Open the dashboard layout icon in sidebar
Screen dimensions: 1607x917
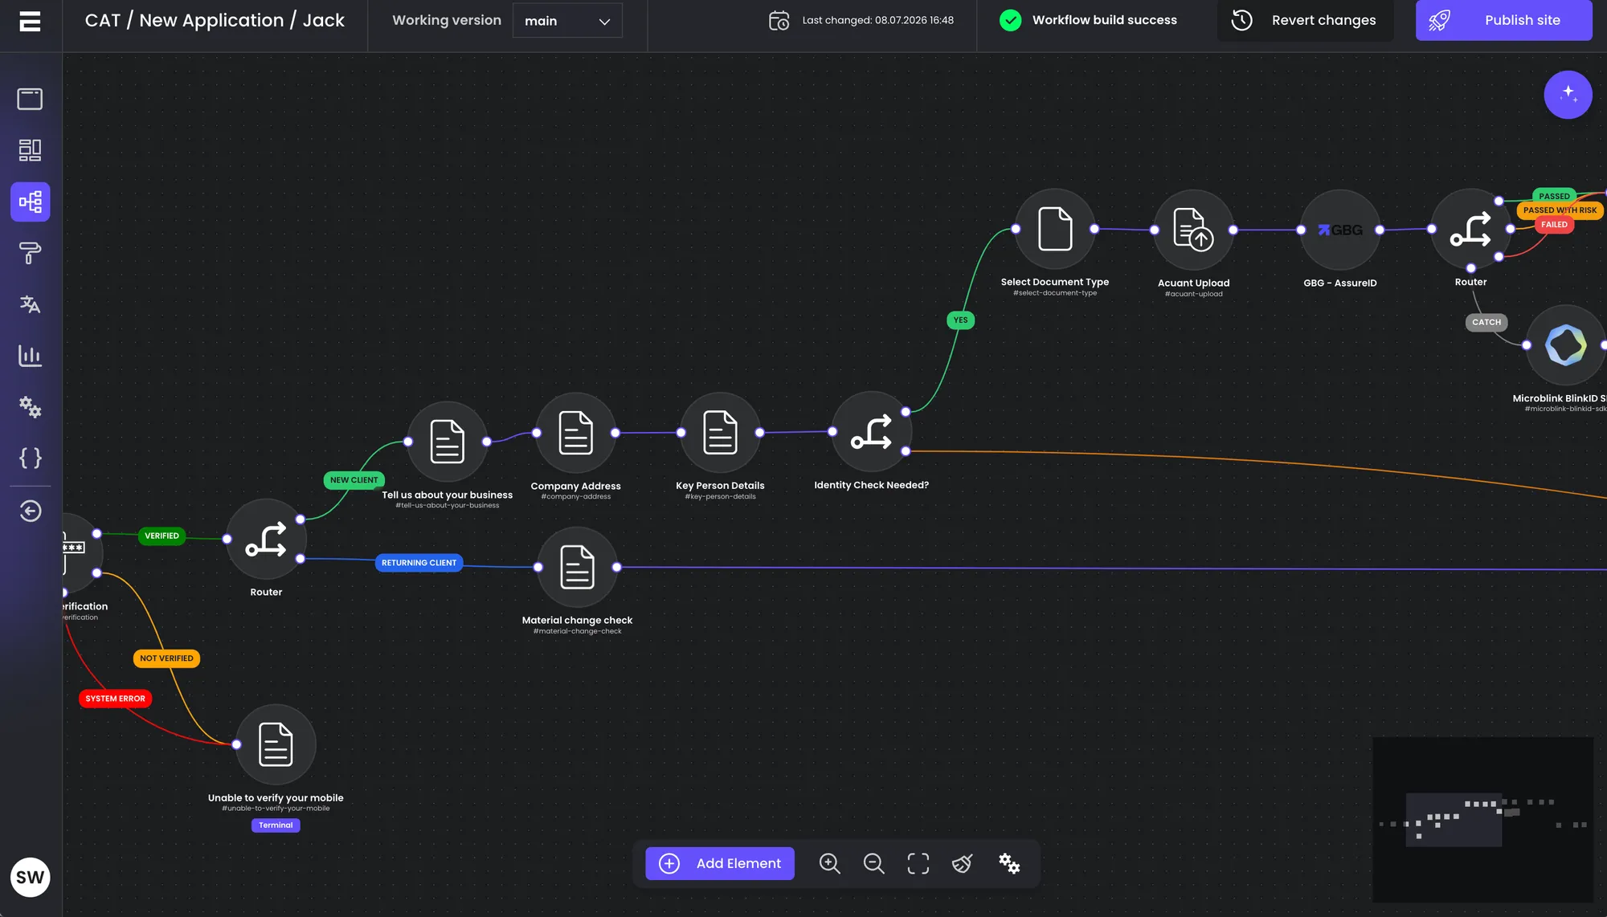tap(30, 150)
